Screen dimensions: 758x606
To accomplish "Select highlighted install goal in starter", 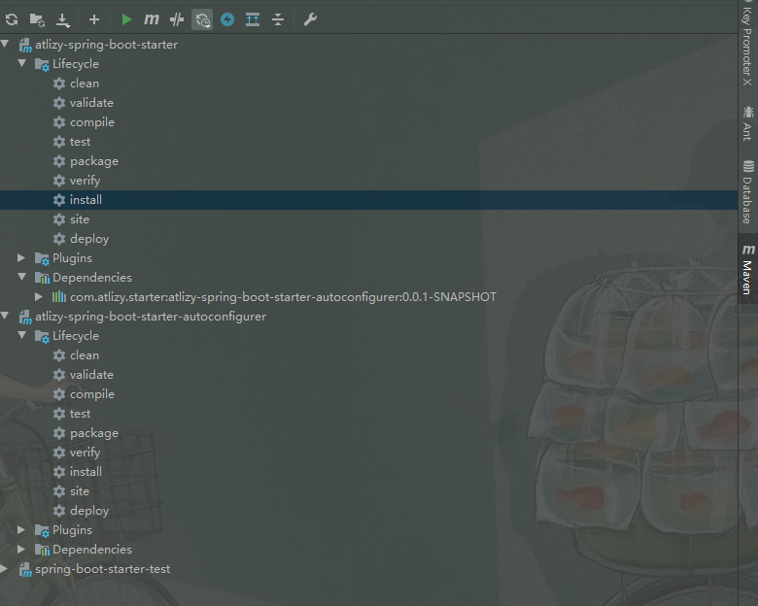I will (x=368, y=200).
